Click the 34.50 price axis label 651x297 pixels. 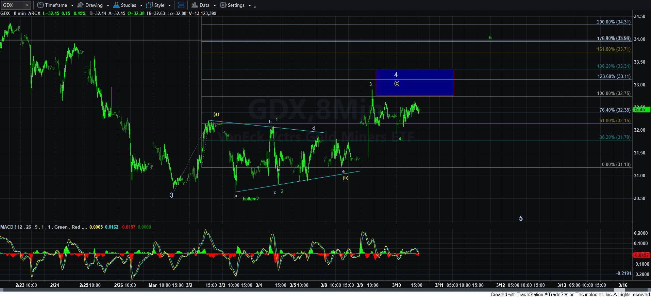click(x=639, y=16)
